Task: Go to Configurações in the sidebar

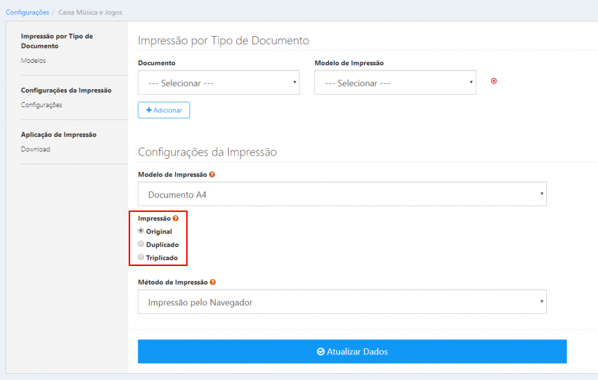Action: [x=41, y=105]
